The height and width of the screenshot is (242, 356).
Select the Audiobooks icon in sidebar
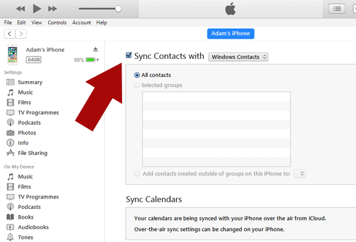pos(10,227)
